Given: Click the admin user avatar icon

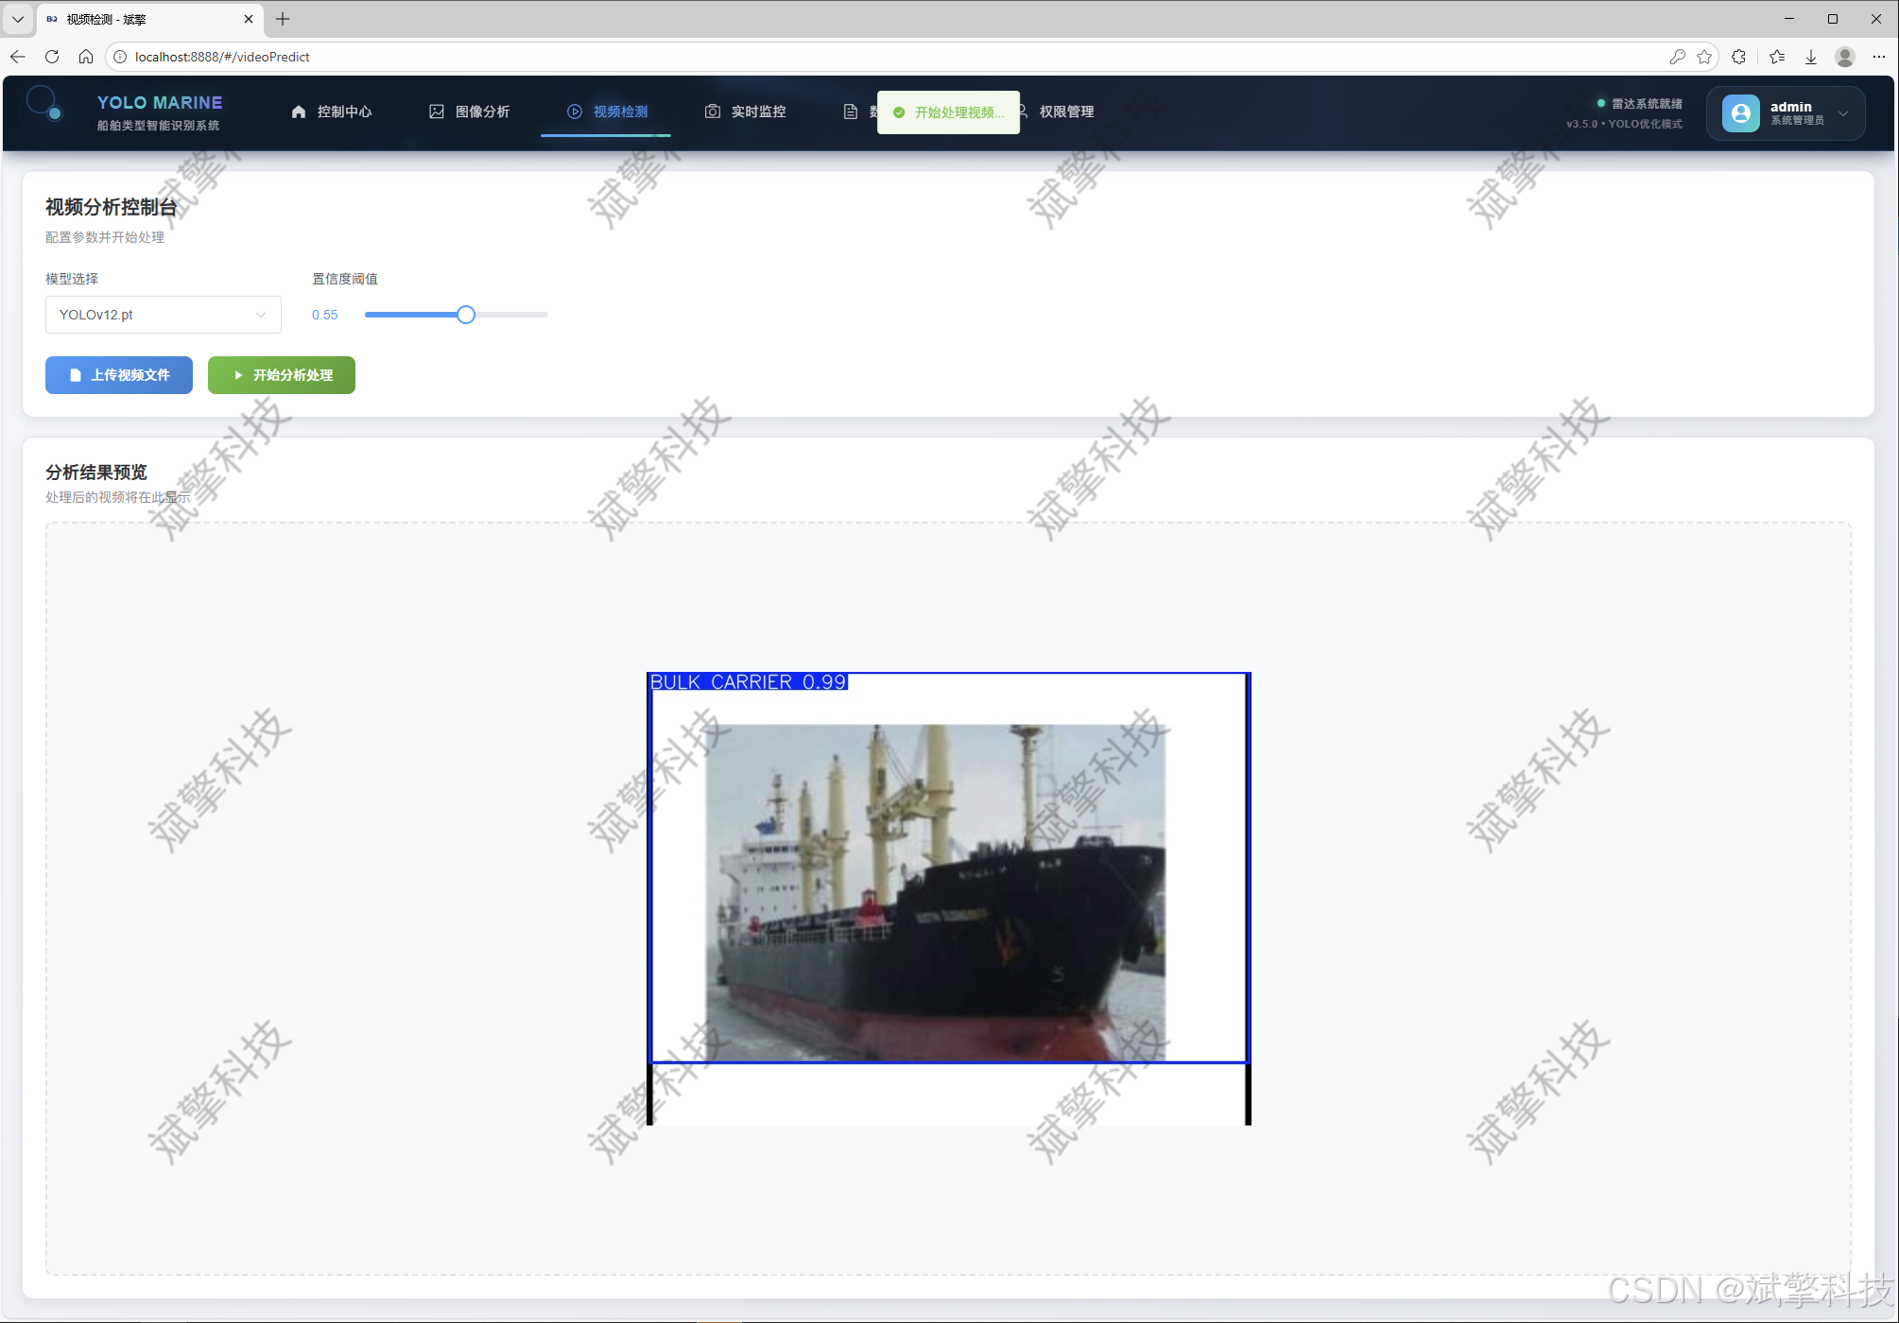Looking at the screenshot, I should pyautogui.click(x=1740, y=113).
